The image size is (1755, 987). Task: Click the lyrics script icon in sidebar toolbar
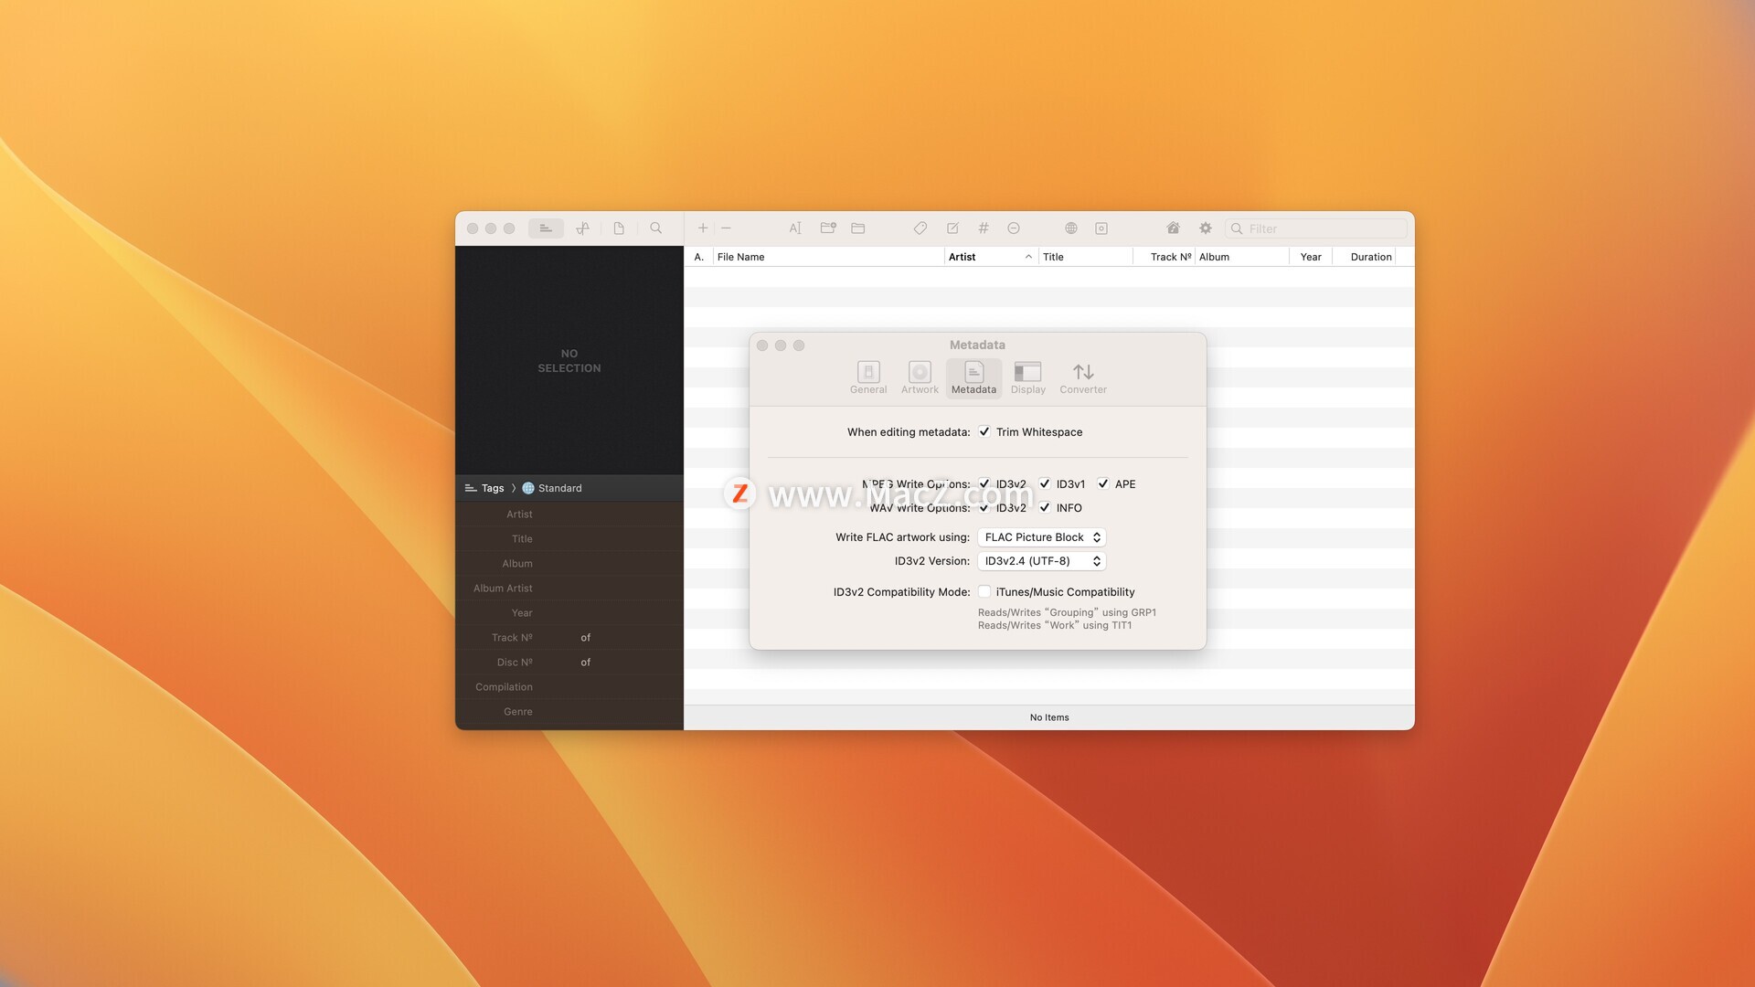pyautogui.click(x=582, y=228)
